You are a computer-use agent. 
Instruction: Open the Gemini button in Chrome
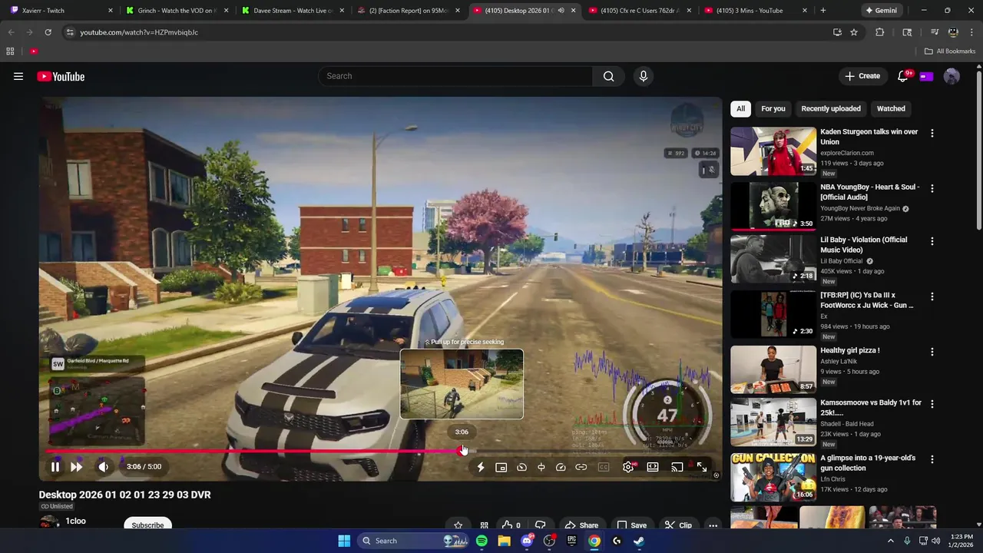(x=881, y=11)
